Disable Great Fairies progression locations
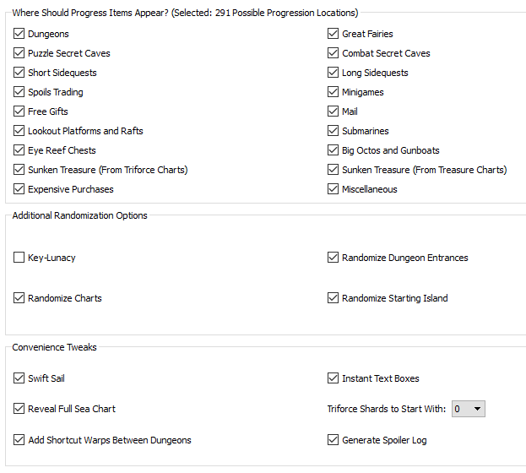Screen dimensions: 526x473 pyautogui.click(x=333, y=34)
